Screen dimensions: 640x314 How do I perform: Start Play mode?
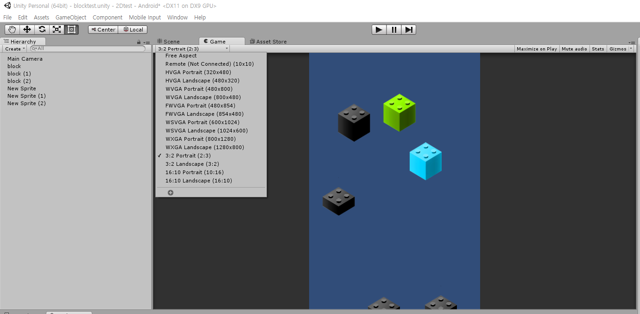379,30
